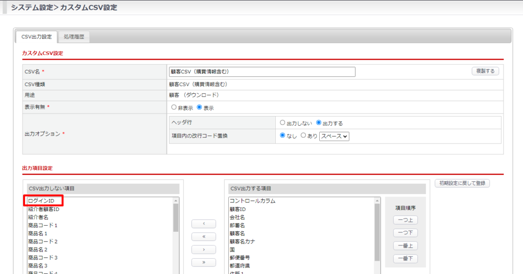Open the CSV出力設定 tab

[x=36, y=37]
